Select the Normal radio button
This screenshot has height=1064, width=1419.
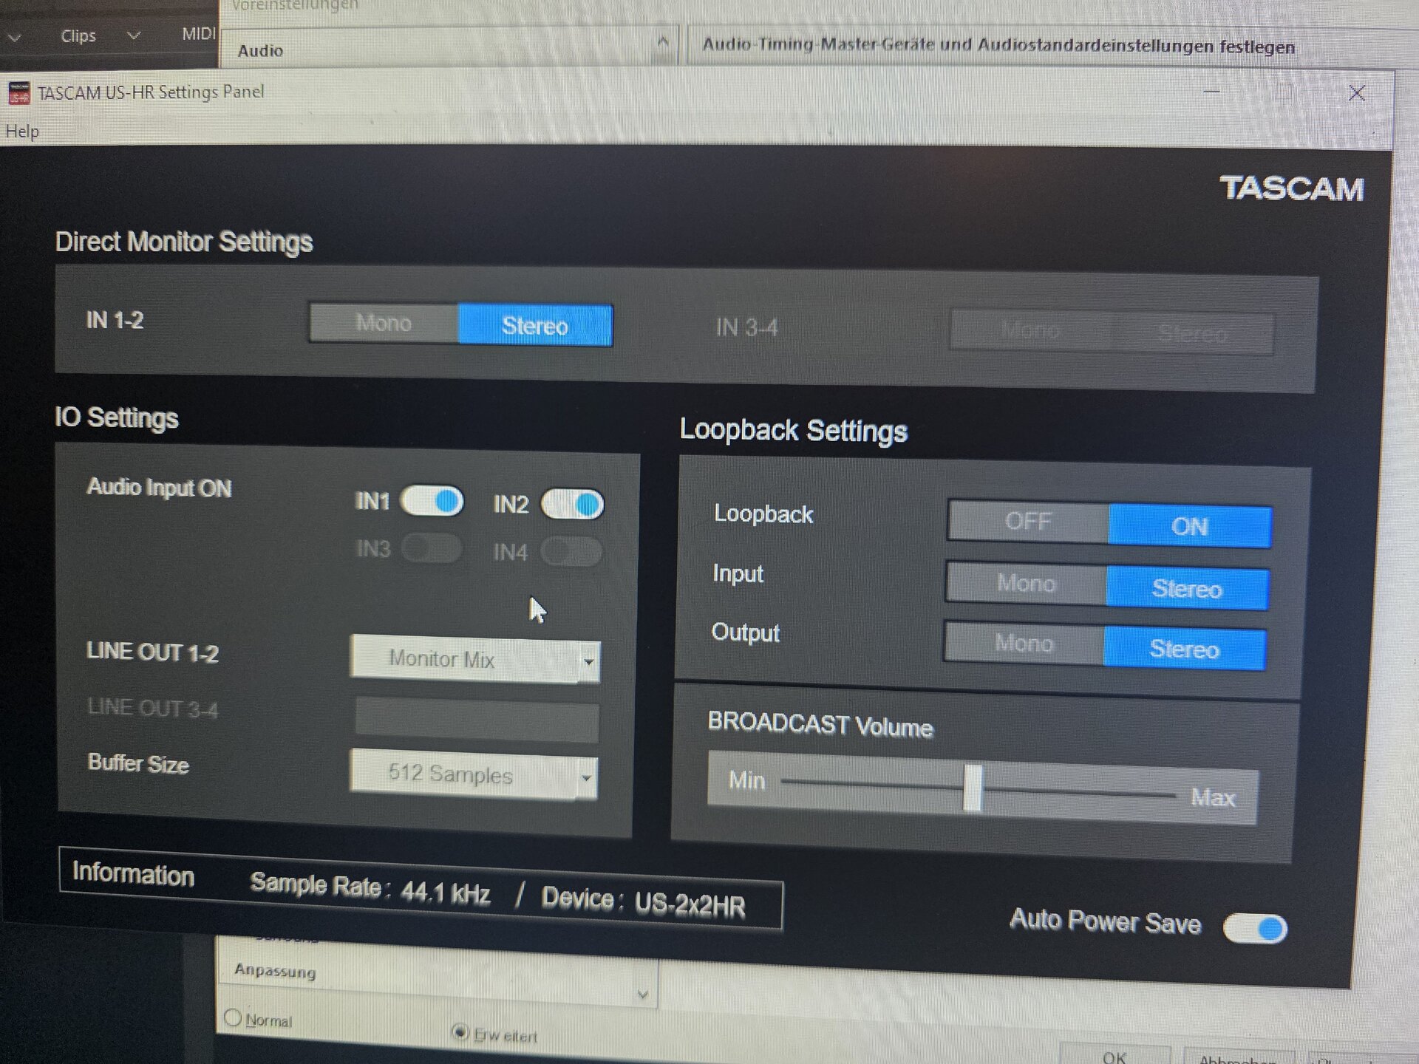pos(233,1018)
